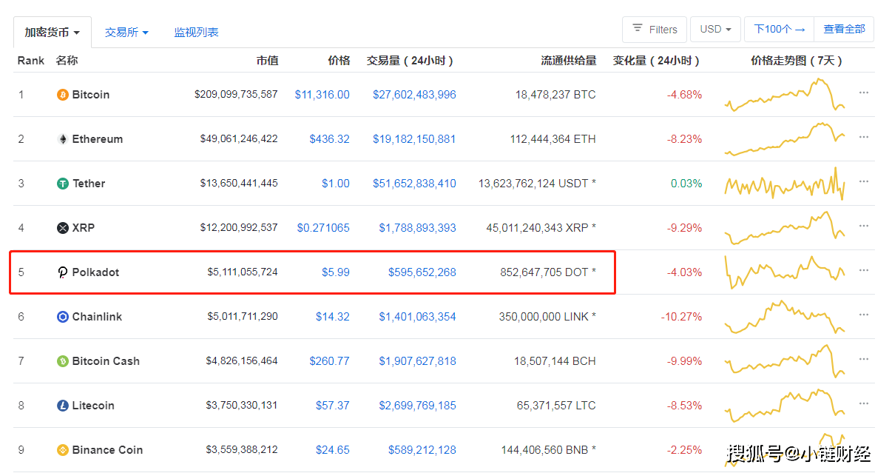This screenshot has width=892, height=473.
Task: Click the XRP logo icon
Action: coord(63,228)
